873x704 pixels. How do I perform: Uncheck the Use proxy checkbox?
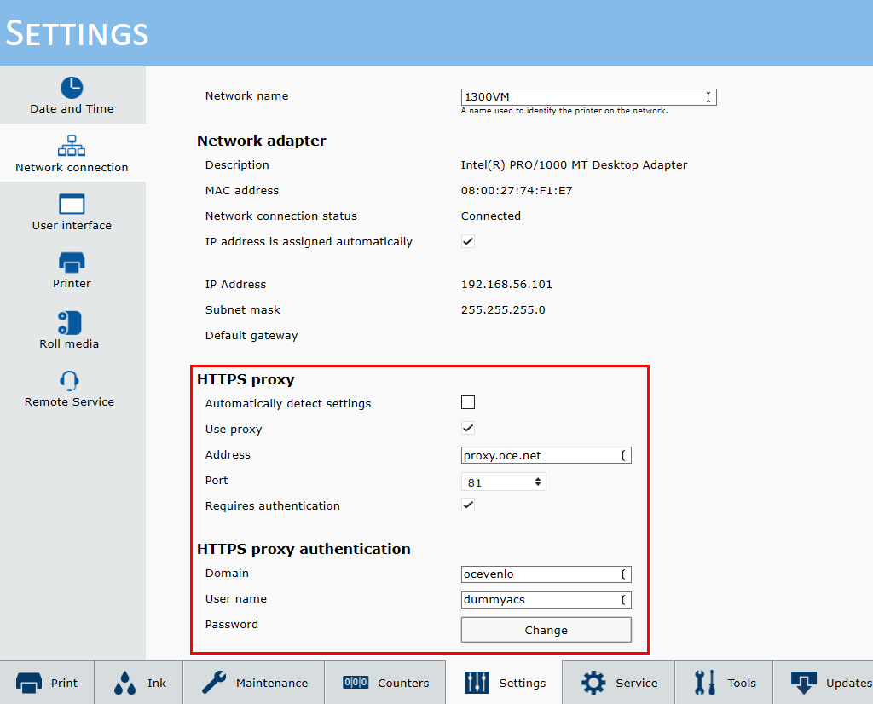click(468, 429)
